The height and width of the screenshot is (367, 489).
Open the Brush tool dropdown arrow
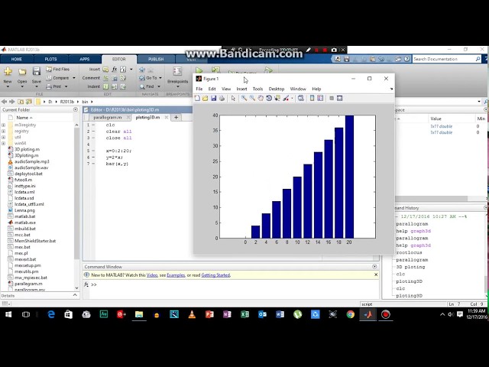(292, 99)
